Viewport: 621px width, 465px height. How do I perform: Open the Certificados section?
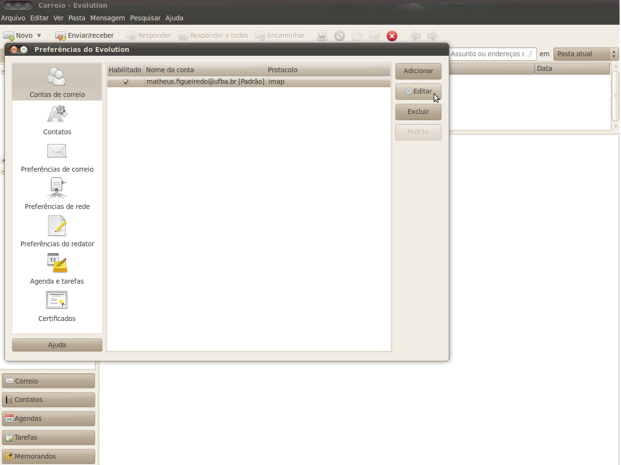(x=57, y=306)
